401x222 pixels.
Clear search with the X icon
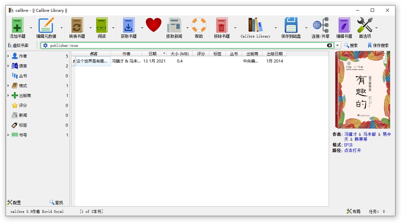coord(329,45)
